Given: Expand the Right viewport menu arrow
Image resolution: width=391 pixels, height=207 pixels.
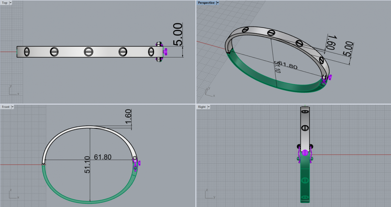Looking at the screenshot, I should tap(208, 107).
